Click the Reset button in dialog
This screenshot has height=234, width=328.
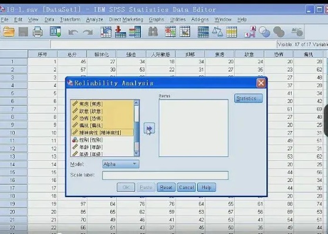tap(166, 187)
